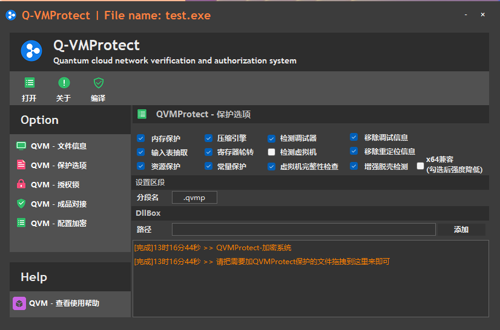Toggle the 虚拟机完整性检查 checkbox
This screenshot has height=330, width=500.
[x=272, y=166]
